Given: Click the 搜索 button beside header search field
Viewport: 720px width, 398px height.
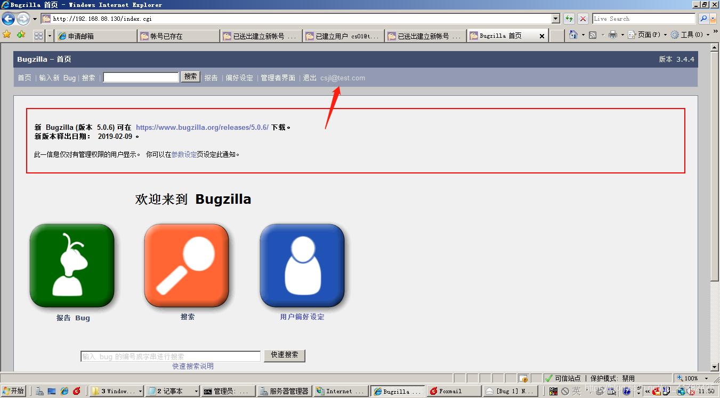Looking at the screenshot, I should tap(191, 77).
